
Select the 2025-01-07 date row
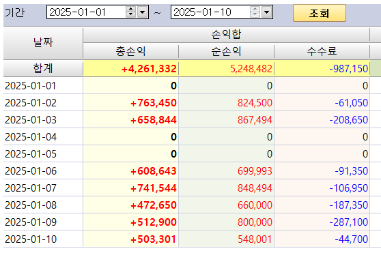point(43,188)
